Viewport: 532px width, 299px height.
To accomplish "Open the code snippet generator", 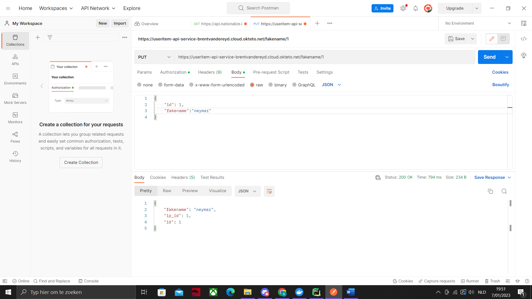I will pyautogui.click(x=524, y=39).
